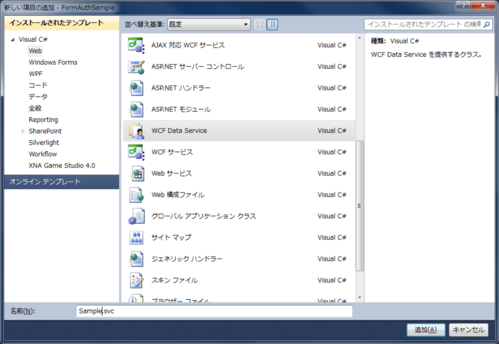Select the ジェネリック ハンドラー row text

click(x=187, y=259)
